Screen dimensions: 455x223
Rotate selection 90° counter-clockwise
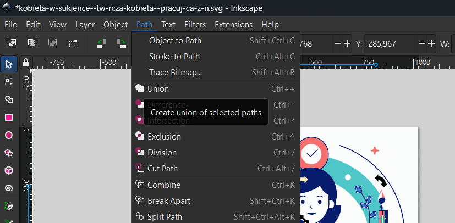101,43
